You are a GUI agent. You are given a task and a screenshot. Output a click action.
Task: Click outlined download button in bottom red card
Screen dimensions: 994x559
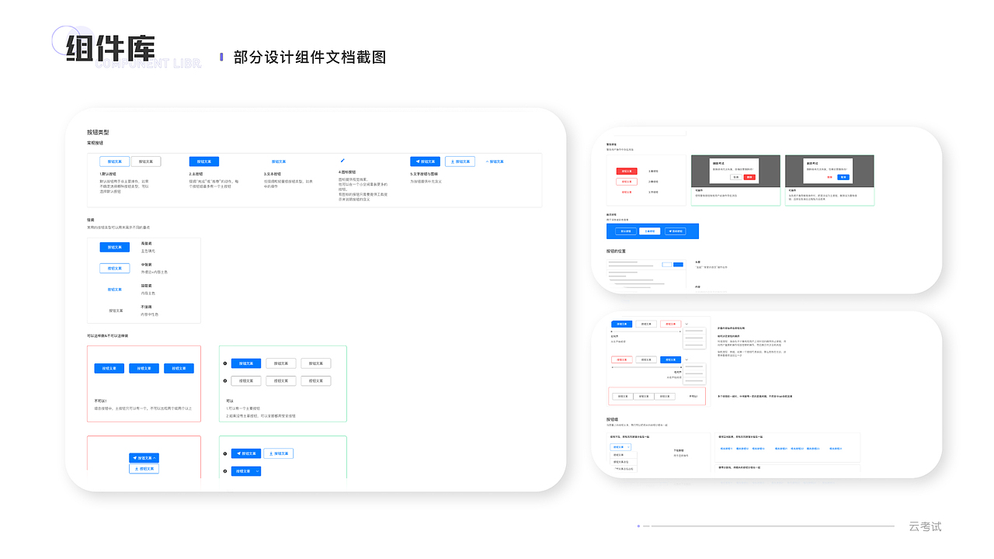click(144, 469)
